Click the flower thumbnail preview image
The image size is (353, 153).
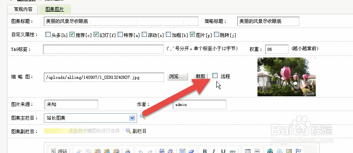tap(287, 77)
